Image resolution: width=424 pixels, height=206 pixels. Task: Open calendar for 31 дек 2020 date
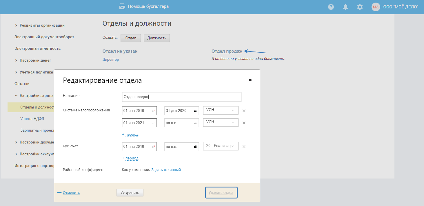click(196, 111)
